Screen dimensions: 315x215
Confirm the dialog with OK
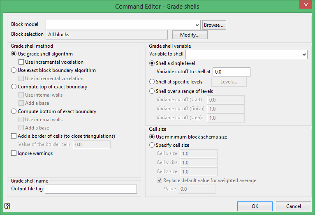pyautogui.click(x=255, y=206)
